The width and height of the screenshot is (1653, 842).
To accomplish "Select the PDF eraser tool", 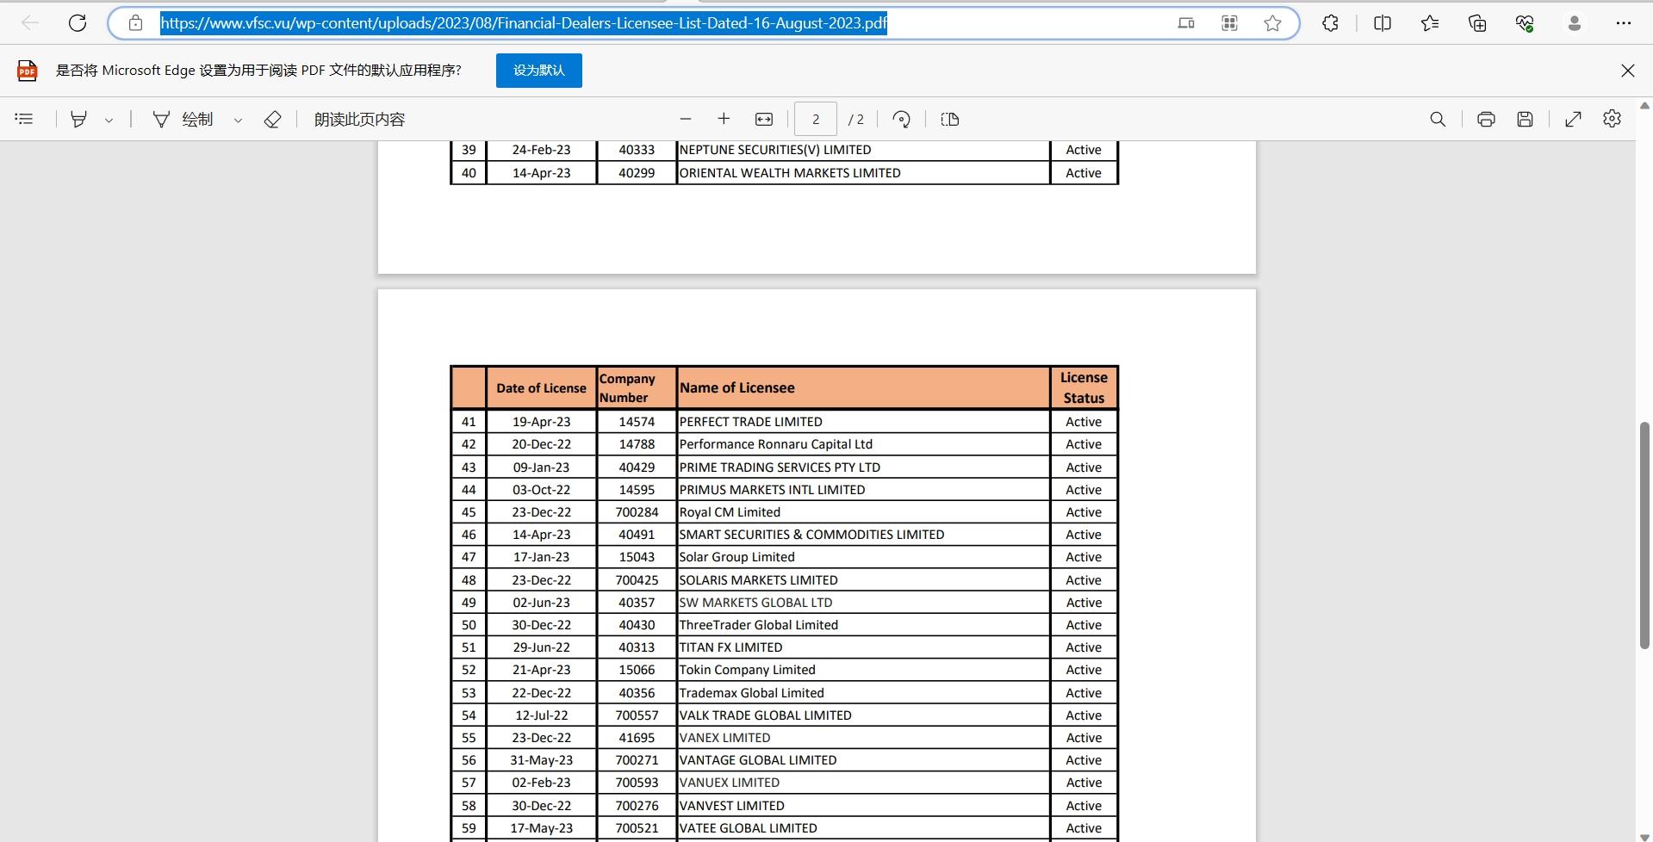I will point(272,119).
